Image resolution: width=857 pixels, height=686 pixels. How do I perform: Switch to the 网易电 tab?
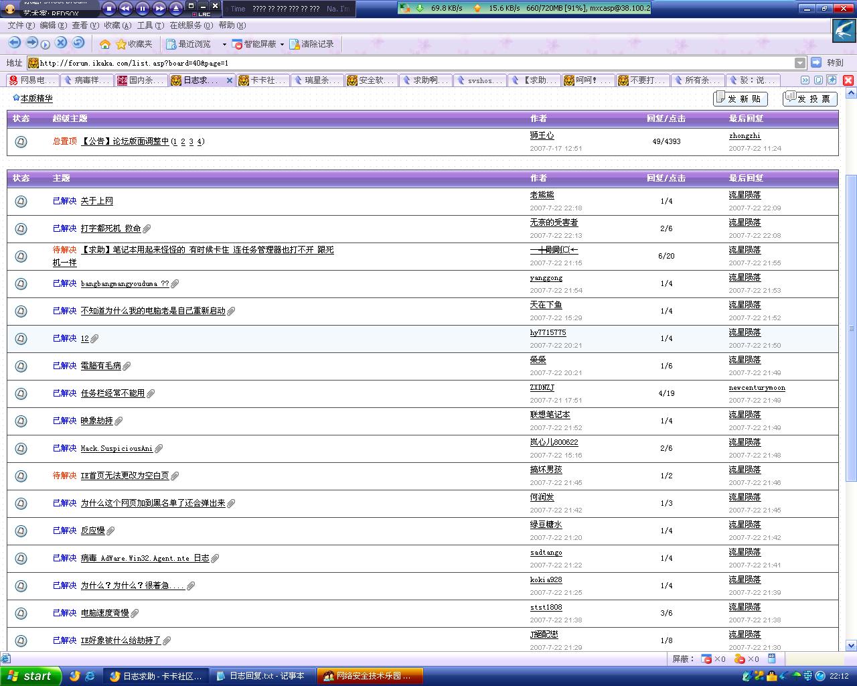tap(32, 80)
